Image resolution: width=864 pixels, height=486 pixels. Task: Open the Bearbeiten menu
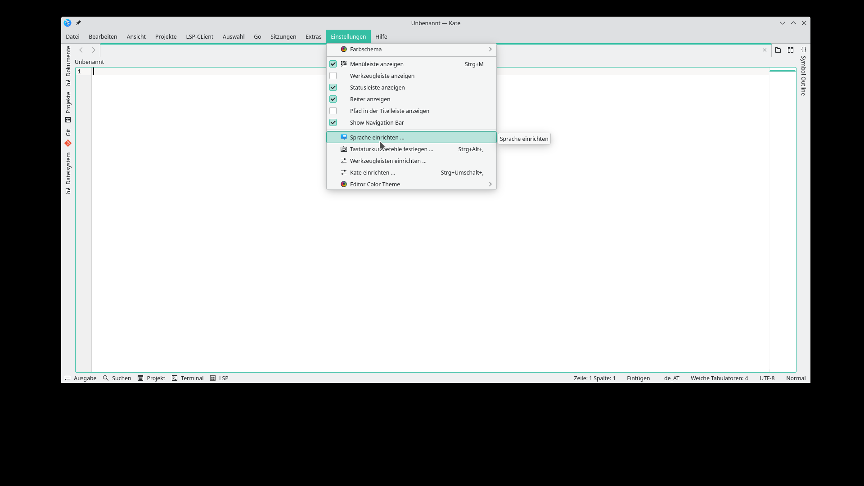[103, 36]
